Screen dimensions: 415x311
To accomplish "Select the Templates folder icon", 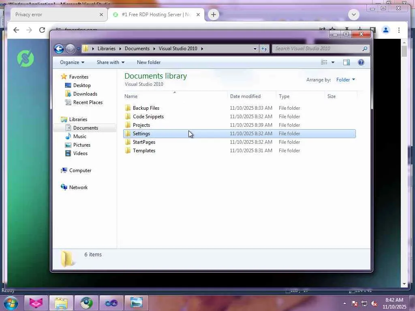I will click(128, 150).
